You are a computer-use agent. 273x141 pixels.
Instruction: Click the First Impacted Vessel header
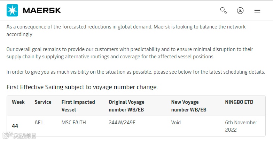78,106
